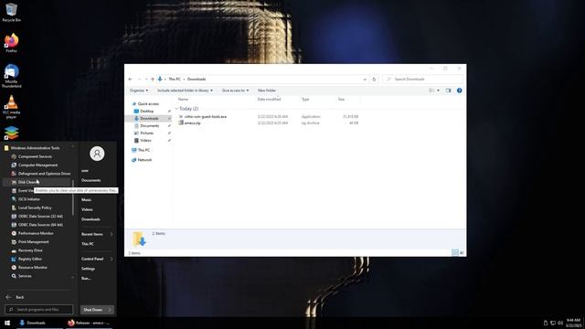Viewport: 585px width, 329px height.
Task: Select Network in the navigation pane
Action: tap(144, 160)
